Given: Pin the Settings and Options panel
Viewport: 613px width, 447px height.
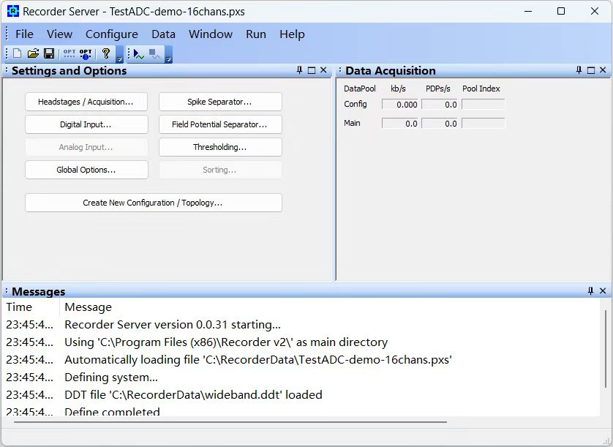Looking at the screenshot, I should [299, 70].
